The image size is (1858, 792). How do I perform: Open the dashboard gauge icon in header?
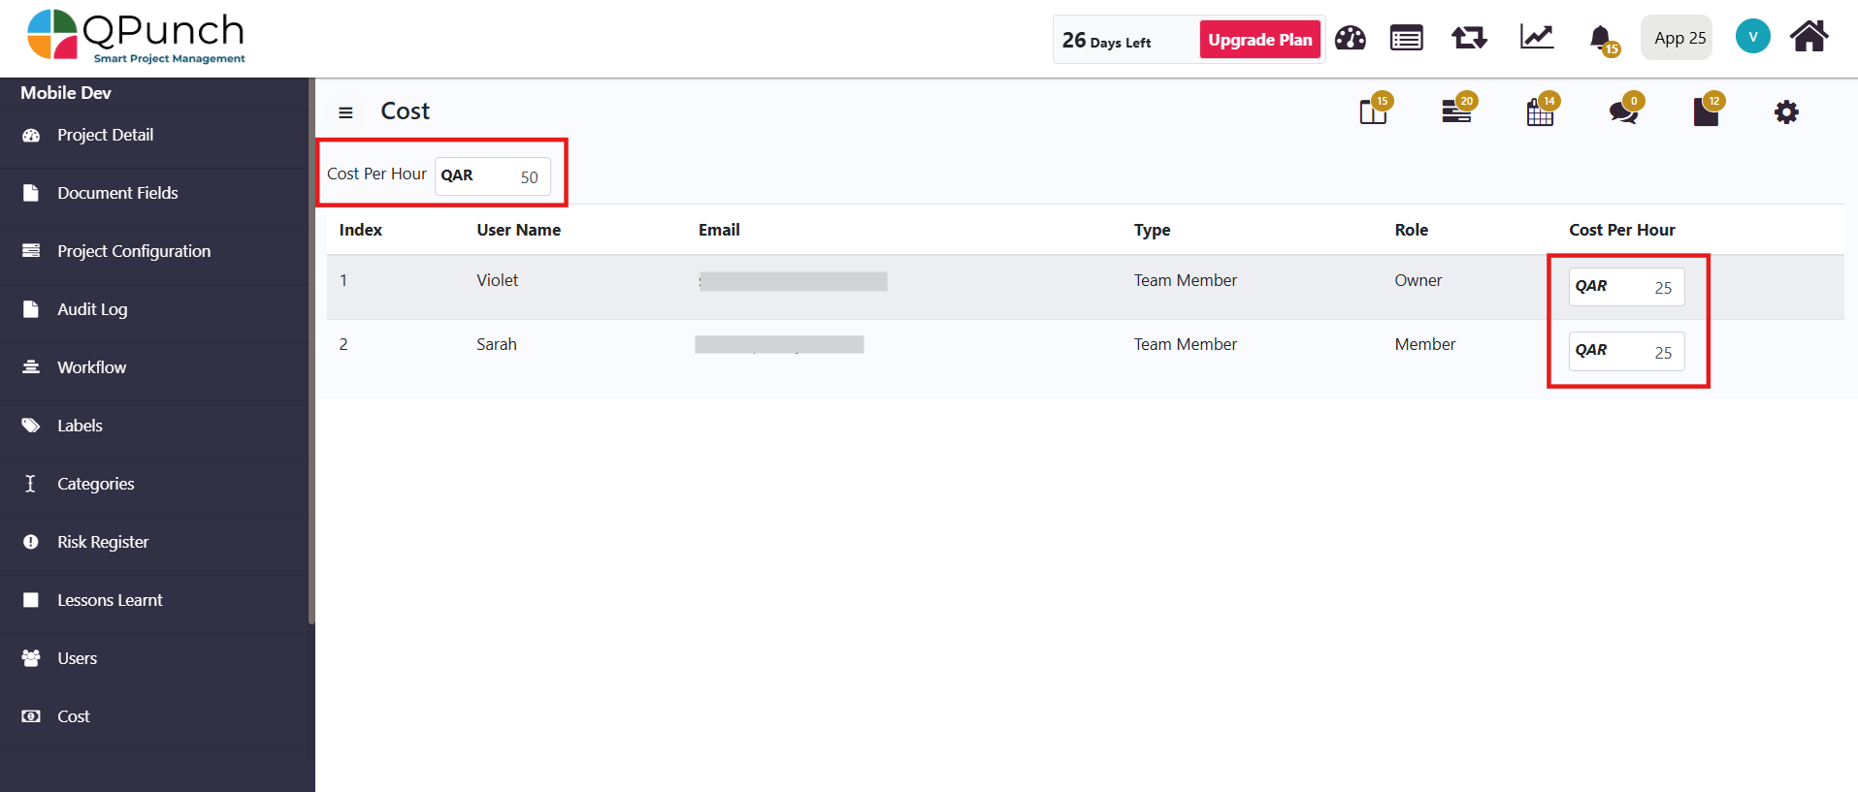point(1350,39)
